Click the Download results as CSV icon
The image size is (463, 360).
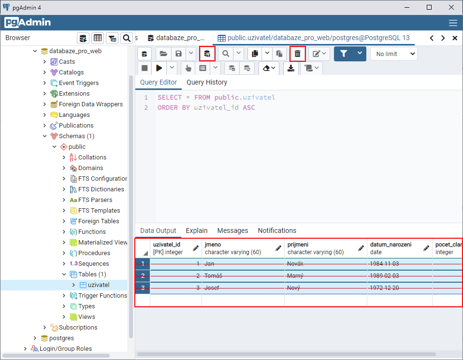pos(291,68)
